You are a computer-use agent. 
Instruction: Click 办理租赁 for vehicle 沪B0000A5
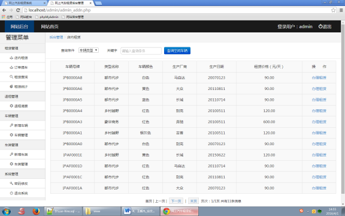coord(319,100)
